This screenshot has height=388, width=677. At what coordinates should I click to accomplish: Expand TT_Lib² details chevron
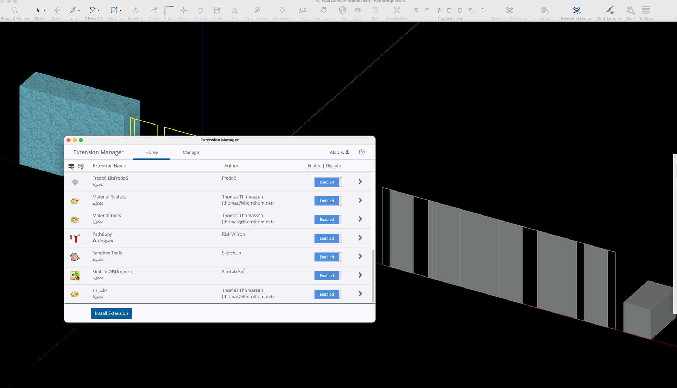click(x=360, y=294)
